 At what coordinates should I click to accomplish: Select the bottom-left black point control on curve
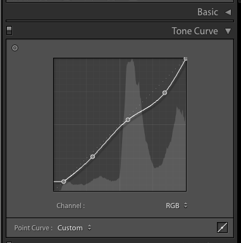(x=63, y=181)
